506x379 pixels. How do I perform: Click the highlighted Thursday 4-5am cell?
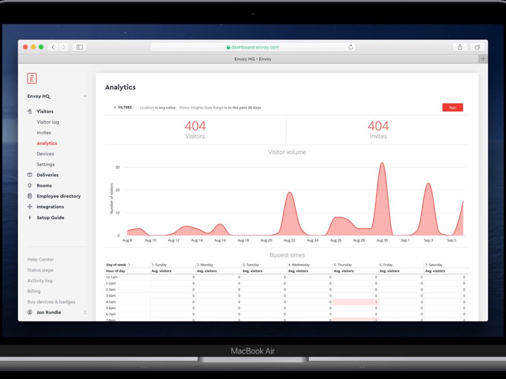pyautogui.click(x=355, y=302)
